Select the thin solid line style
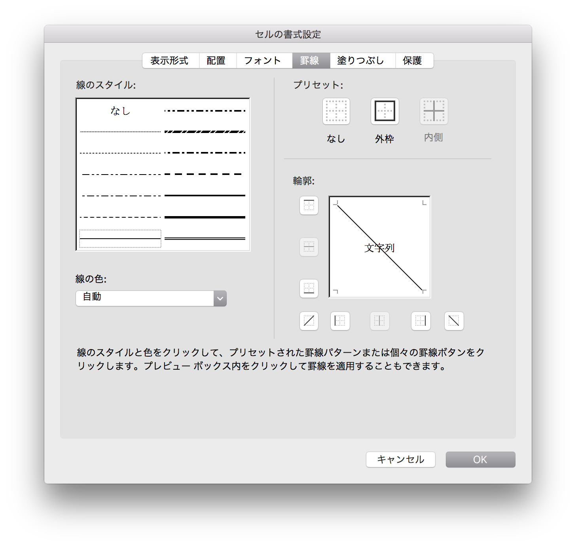 click(120, 239)
